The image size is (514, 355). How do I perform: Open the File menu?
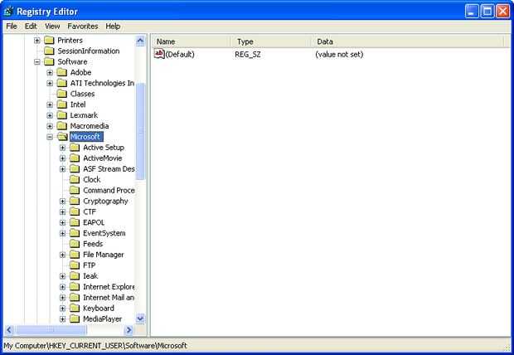point(12,27)
